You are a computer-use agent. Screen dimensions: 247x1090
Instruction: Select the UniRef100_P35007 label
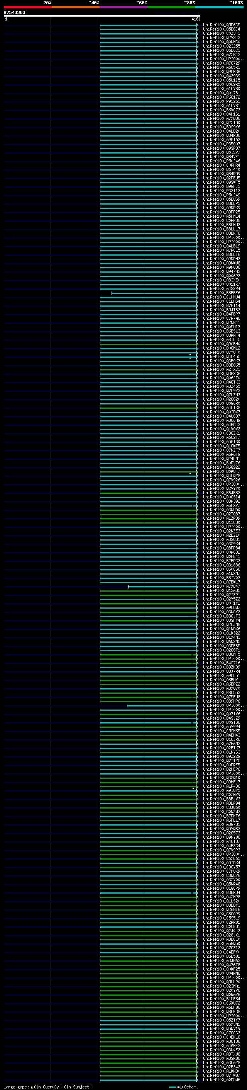point(222,144)
